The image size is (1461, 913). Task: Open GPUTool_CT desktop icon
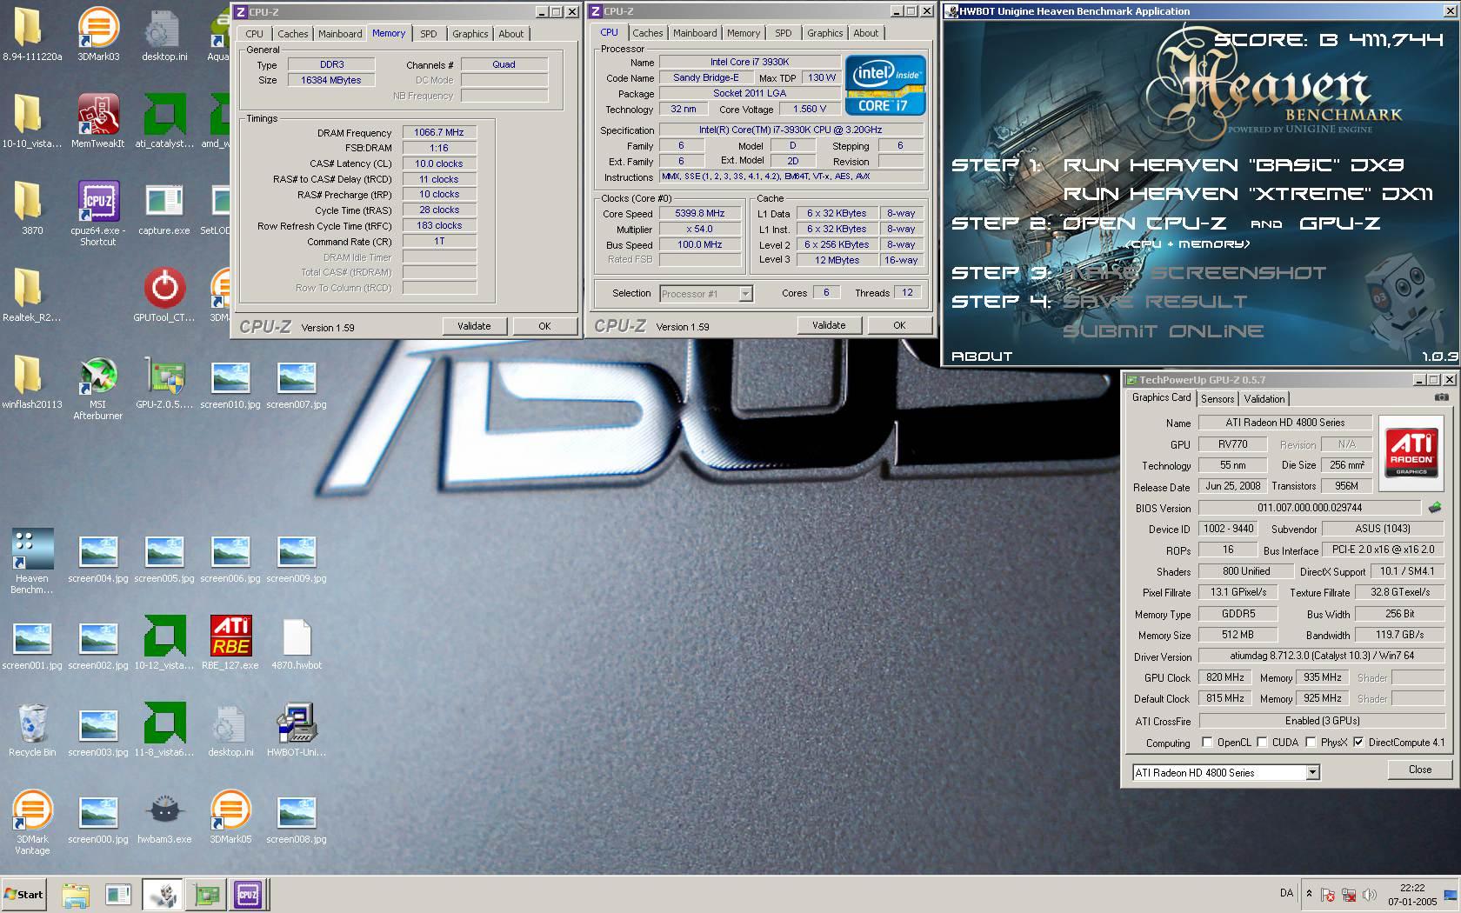pyautogui.click(x=164, y=294)
